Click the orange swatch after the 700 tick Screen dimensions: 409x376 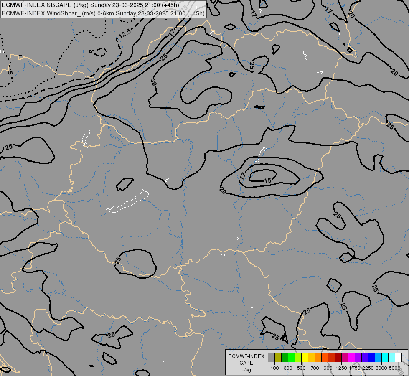[x=318, y=357]
